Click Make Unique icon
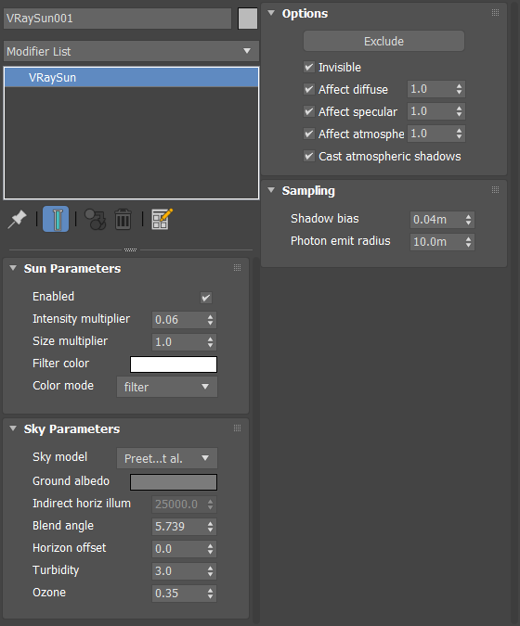The width and height of the screenshot is (520, 626). point(95,219)
